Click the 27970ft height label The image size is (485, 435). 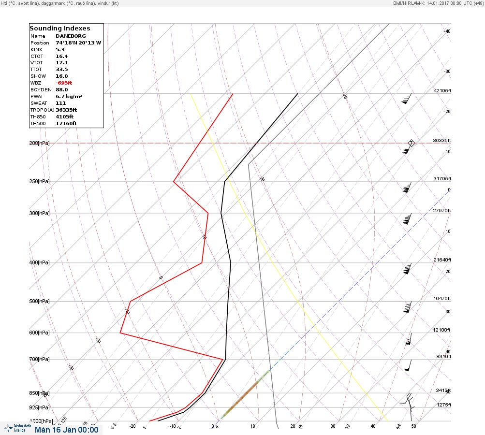[x=442, y=211]
